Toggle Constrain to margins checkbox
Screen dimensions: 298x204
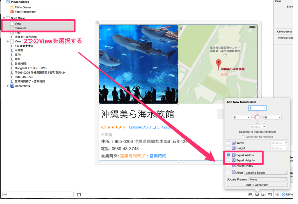[x=243, y=137]
